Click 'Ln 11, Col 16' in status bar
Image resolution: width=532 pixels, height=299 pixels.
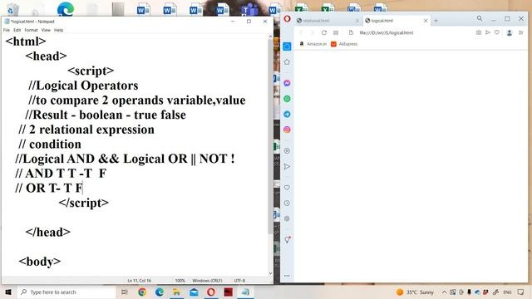click(139, 281)
